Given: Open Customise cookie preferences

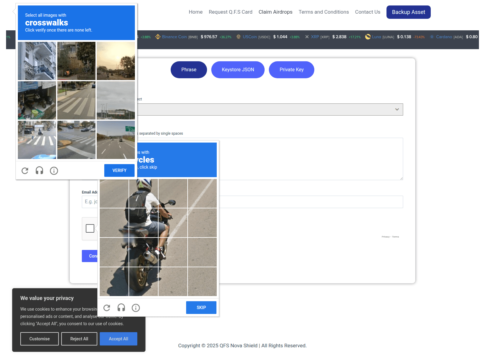Looking at the screenshot, I should (39, 339).
